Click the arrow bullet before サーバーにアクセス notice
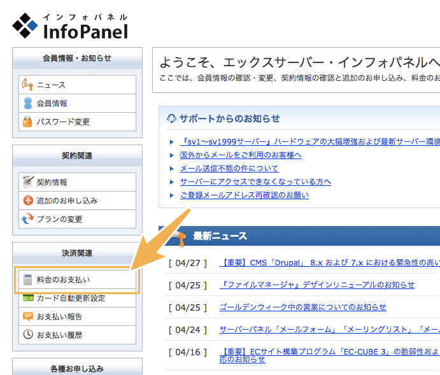440x375 pixels. click(x=172, y=181)
